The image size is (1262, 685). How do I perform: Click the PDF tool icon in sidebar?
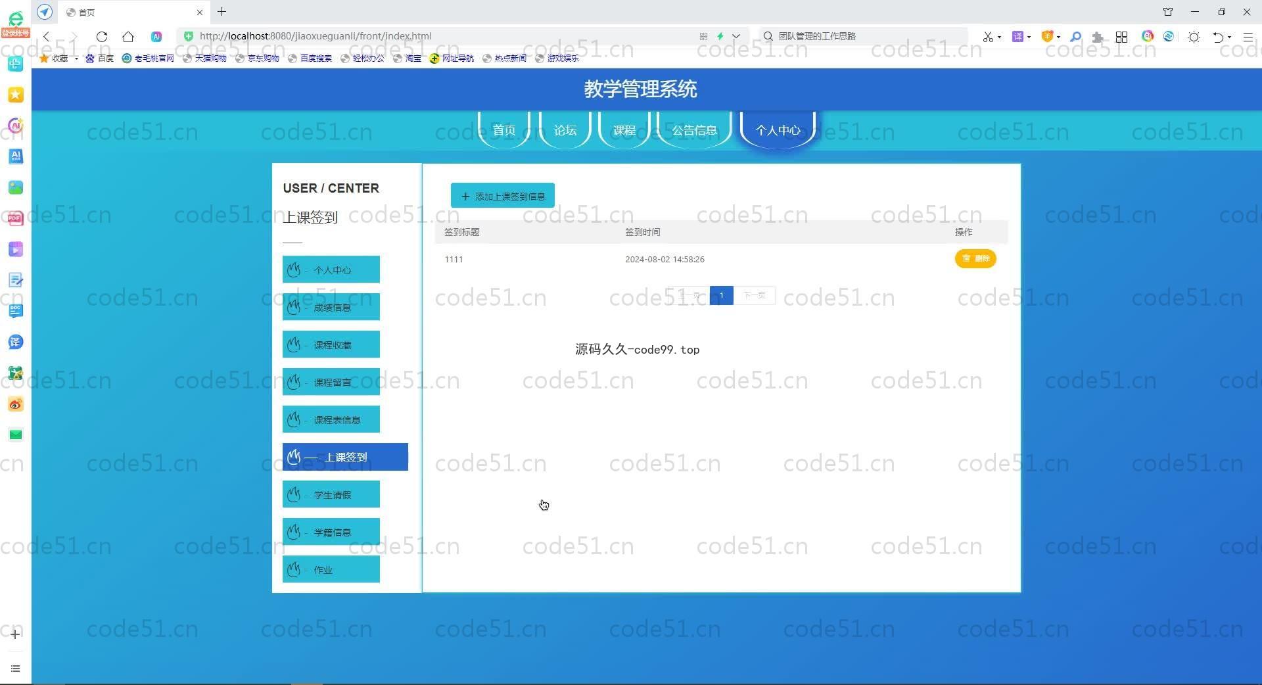click(16, 218)
